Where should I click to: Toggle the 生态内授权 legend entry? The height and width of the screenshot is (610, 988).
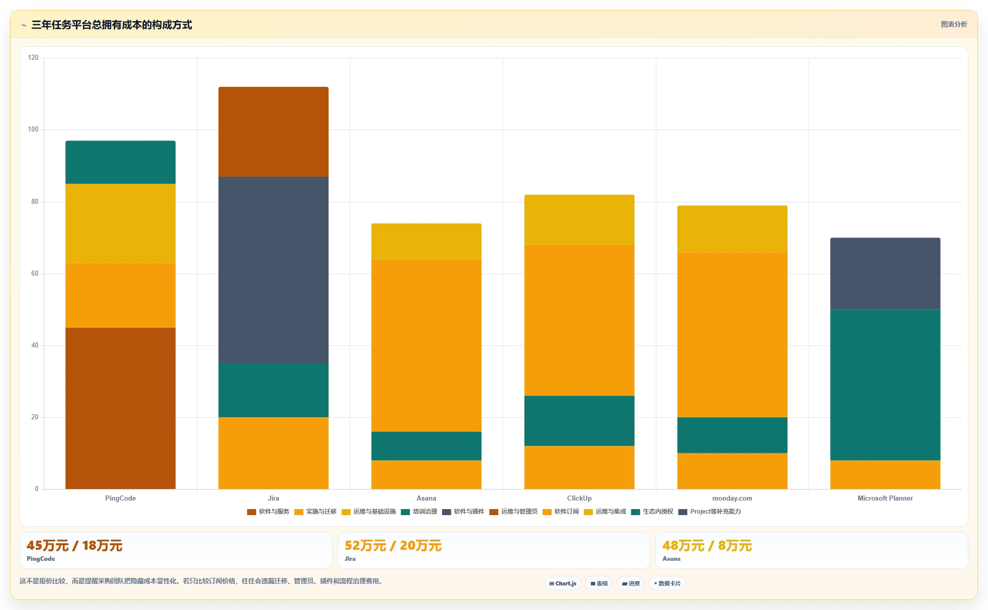[x=652, y=512]
